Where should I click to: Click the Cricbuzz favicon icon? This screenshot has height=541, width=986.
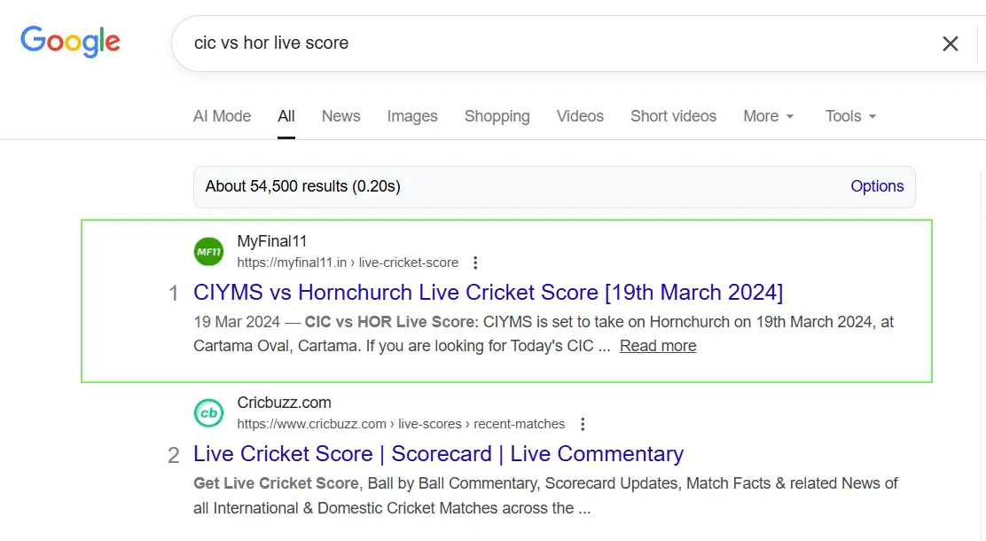pos(209,413)
